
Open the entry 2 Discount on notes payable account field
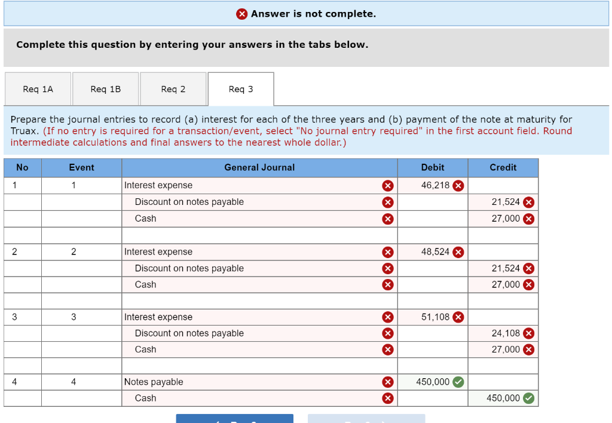pyautogui.click(x=259, y=268)
